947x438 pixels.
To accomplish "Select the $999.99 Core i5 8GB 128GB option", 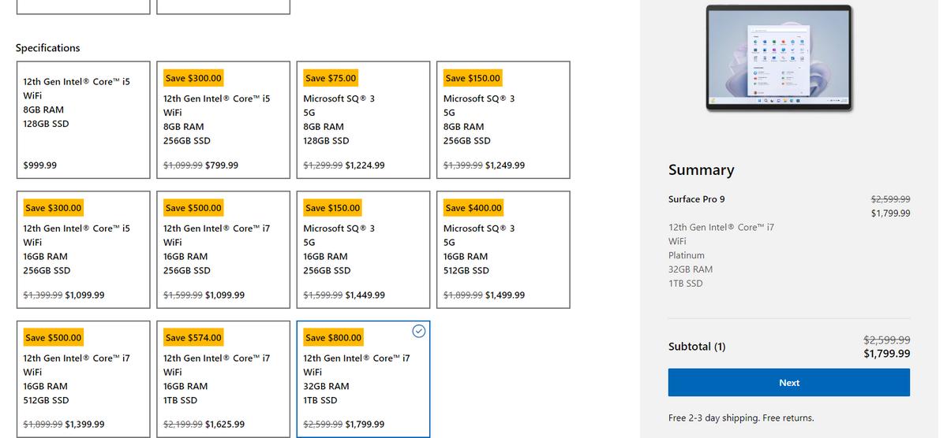I will [x=83, y=120].
